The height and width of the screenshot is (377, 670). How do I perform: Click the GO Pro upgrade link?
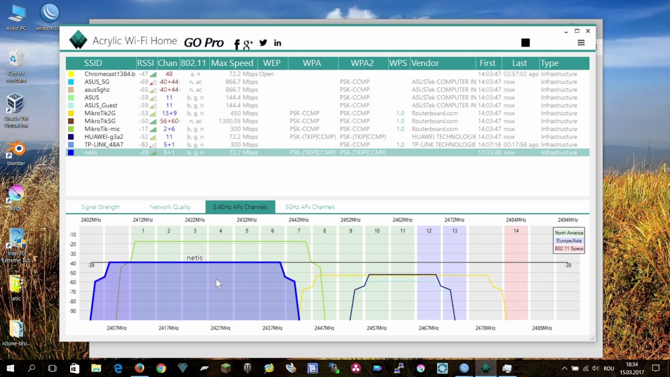pos(204,43)
